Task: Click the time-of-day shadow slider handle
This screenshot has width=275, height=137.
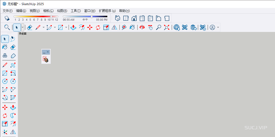Action: [x=92, y=17]
